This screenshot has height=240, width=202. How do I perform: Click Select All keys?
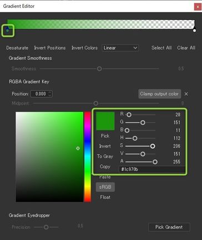click(161, 48)
